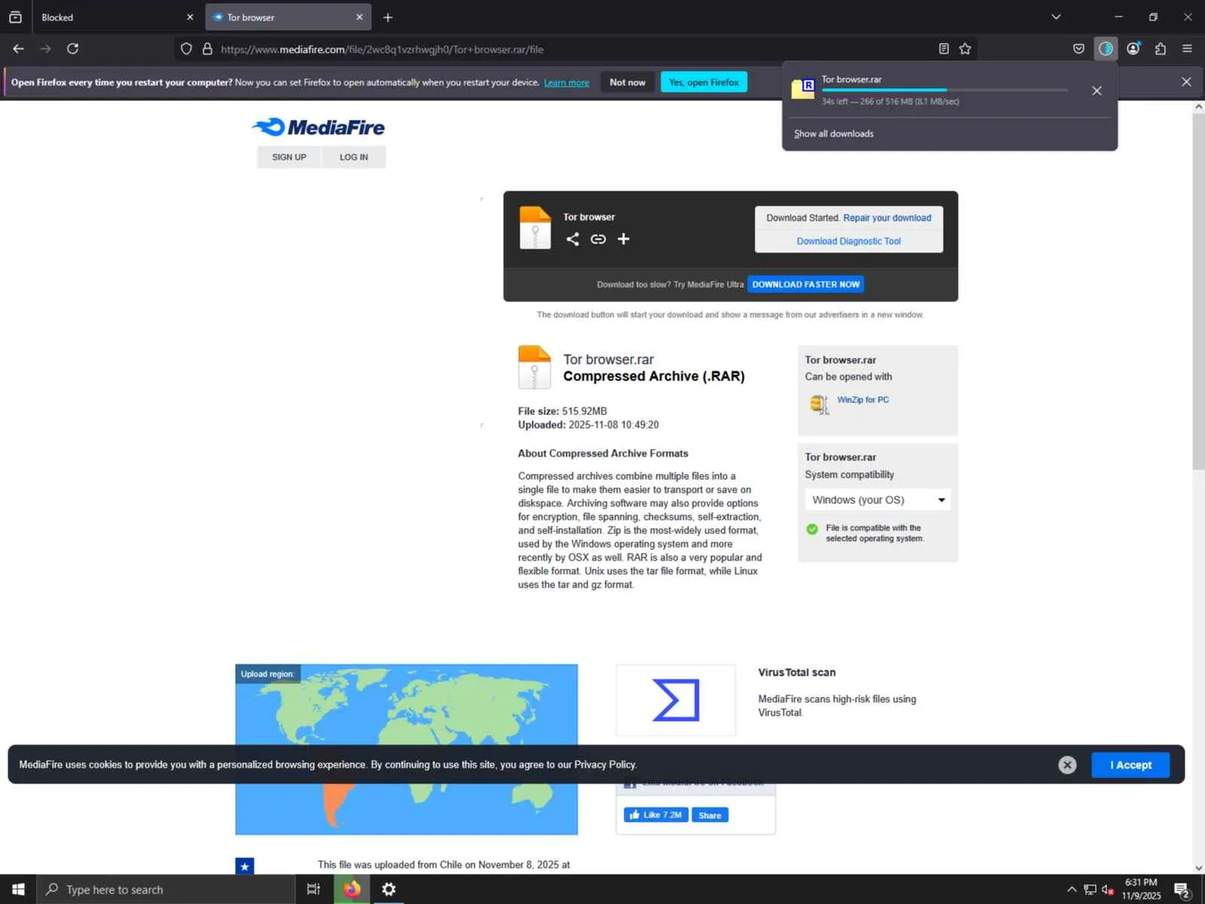Click the Facebook Like 7.2M button
1205x904 pixels.
pos(656,815)
